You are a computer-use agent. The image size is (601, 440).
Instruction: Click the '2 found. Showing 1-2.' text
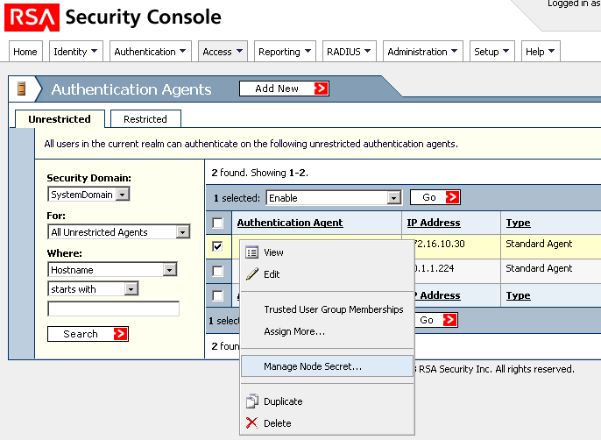pyautogui.click(x=260, y=173)
